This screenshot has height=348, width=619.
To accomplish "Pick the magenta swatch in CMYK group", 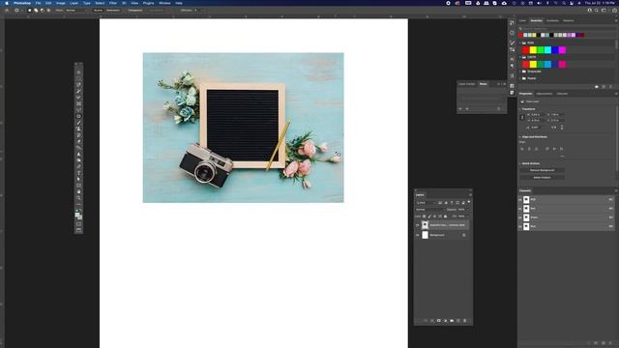I will point(562,65).
